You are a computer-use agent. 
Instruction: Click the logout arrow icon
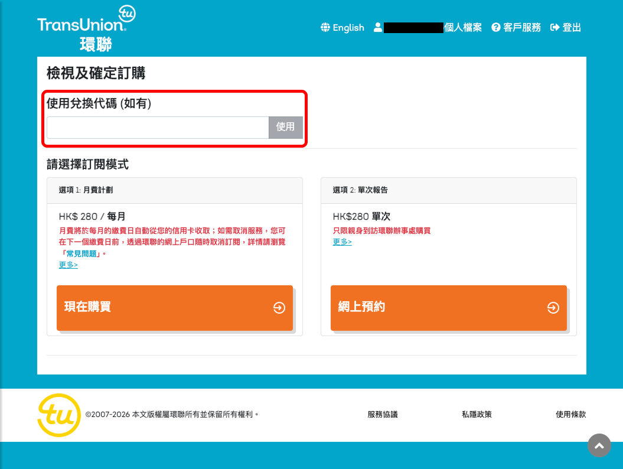tap(554, 27)
